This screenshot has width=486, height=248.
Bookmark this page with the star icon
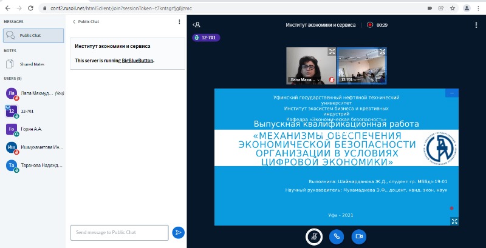(x=453, y=8)
